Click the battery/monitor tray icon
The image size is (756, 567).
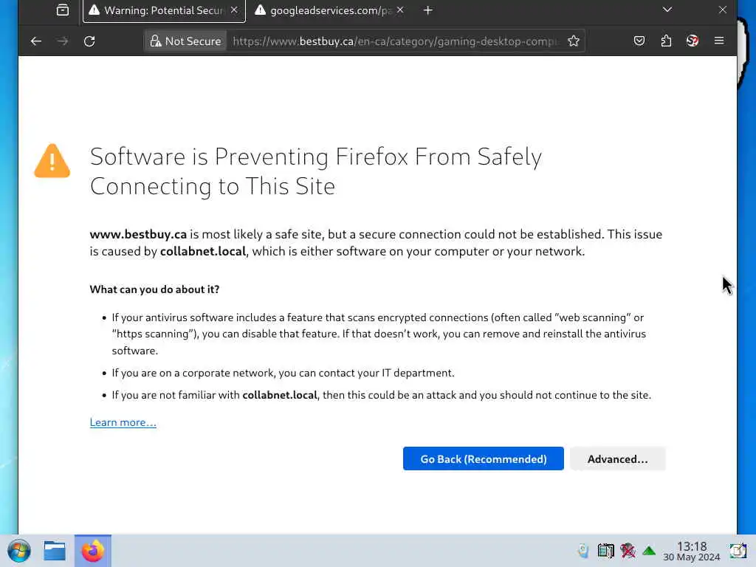(605, 551)
